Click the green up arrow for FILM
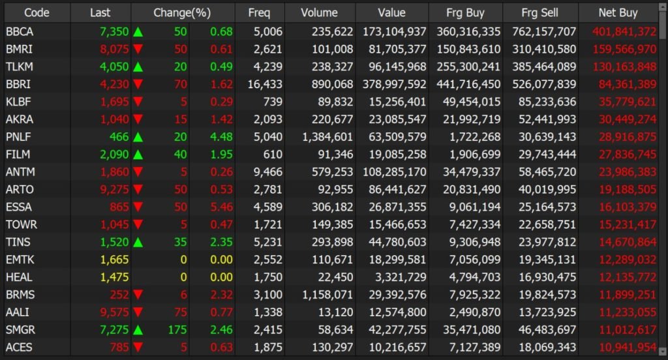 138,155
